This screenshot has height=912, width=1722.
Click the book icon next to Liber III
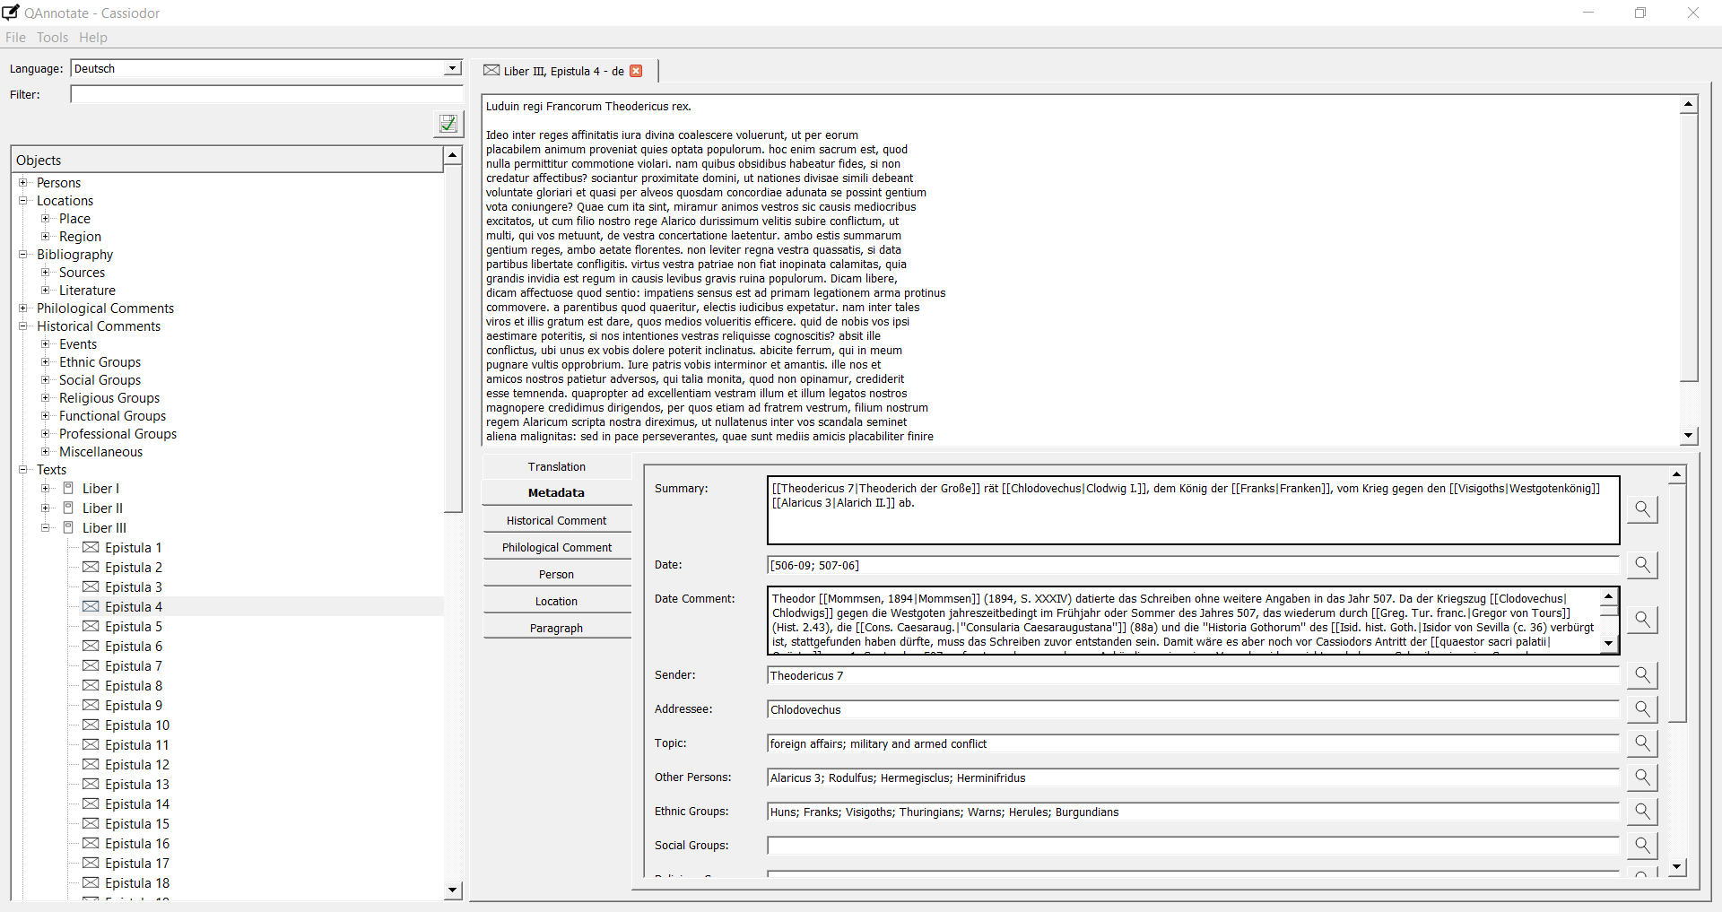point(68,527)
